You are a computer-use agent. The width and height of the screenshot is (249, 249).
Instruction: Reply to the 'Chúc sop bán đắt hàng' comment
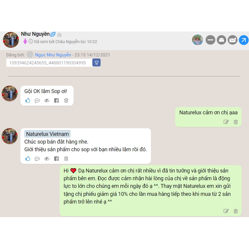tap(37, 159)
